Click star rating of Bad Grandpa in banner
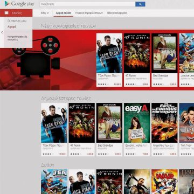Screen dimensions: 194x194 [x=158, y=84]
